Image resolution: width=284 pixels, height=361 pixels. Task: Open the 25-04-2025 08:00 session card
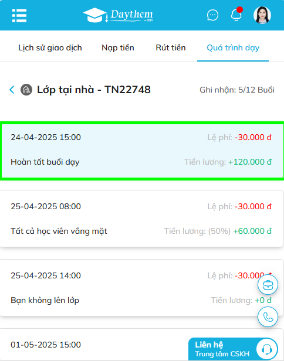pos(142,219)
